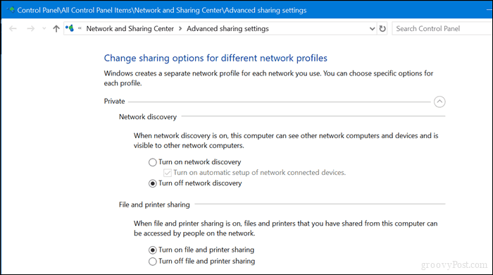Click the Control Panel title bar icon
This screenshot has width=493, height=275.
[11, 10]
